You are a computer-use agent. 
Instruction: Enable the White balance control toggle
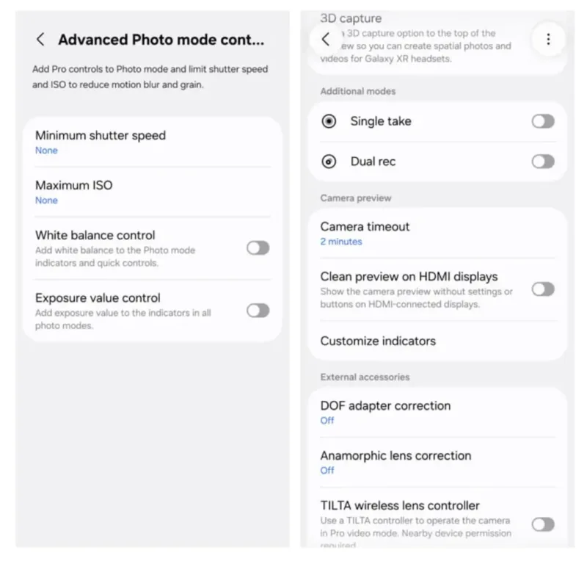click(x=257, y=248)
